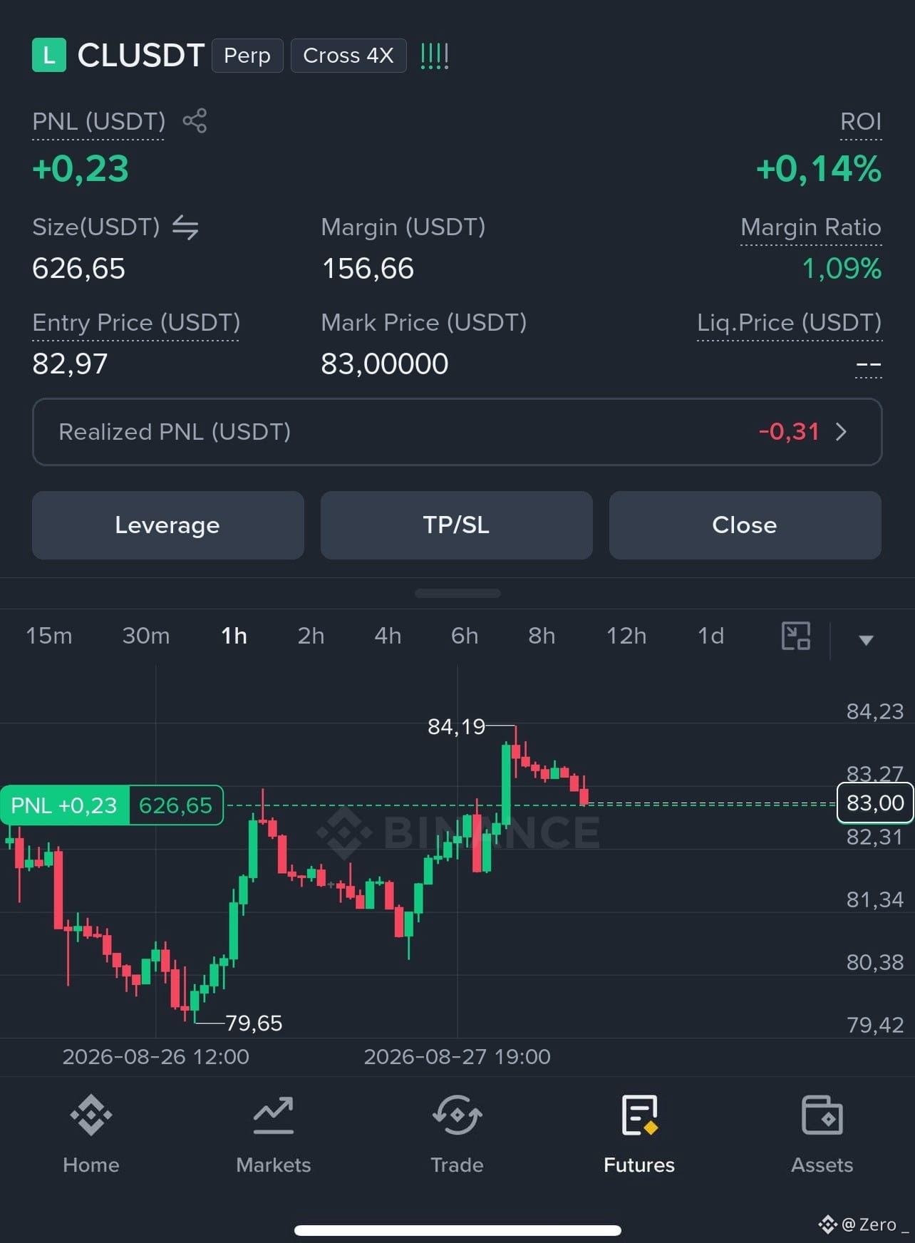Tap the Liq.Price (USDT) label
Screen dimensions: 915x1243
tap(790, 323)
